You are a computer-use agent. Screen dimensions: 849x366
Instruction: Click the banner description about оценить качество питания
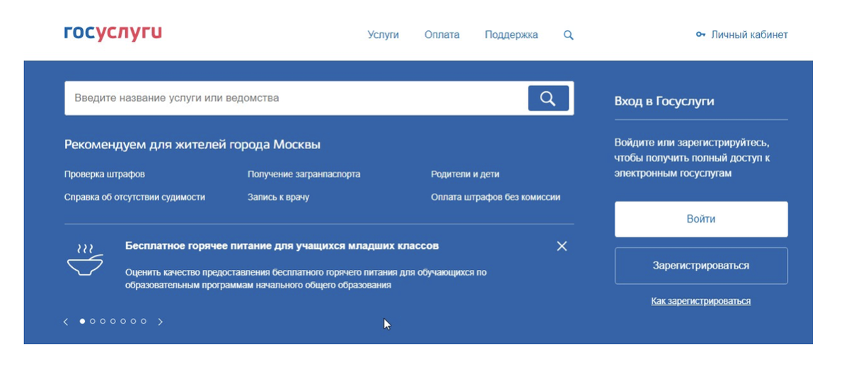pyautogui.click(x=306, y=278)
